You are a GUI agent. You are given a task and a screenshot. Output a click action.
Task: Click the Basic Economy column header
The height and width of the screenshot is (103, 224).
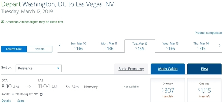tap(131, 69)
